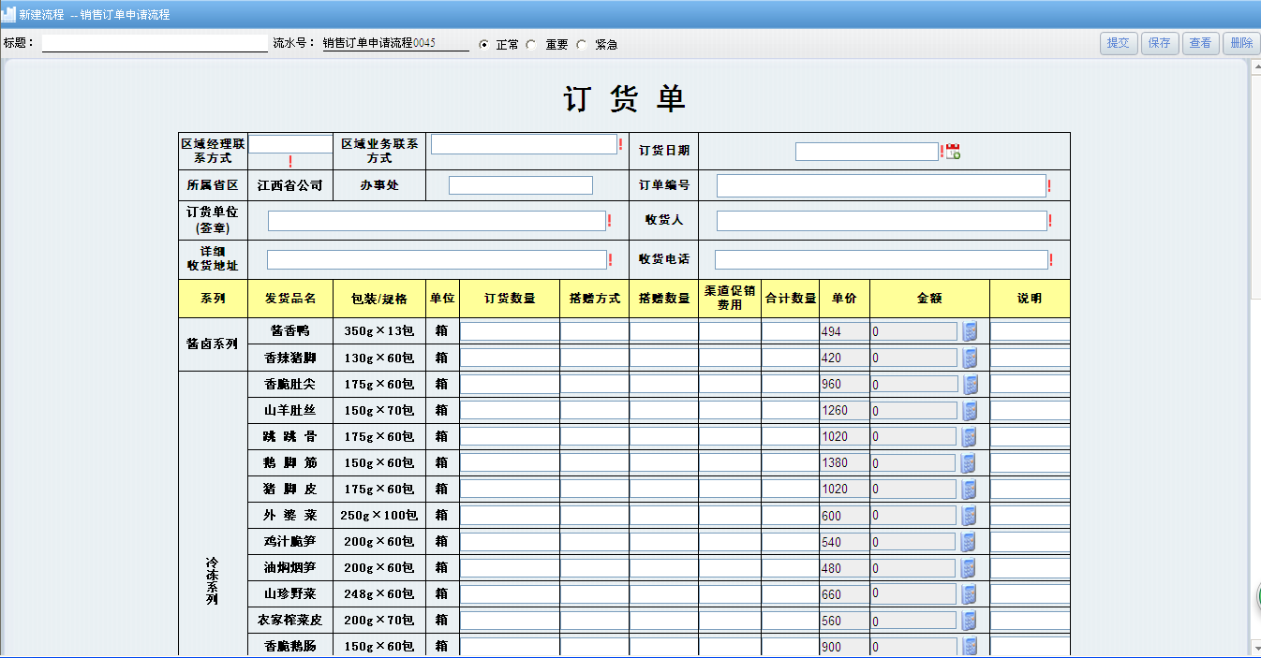Viewport: 1261px width, 658px height.
Task: Click the calculator icon in the 农家榨菜皮 row
Action: (970, 620)
